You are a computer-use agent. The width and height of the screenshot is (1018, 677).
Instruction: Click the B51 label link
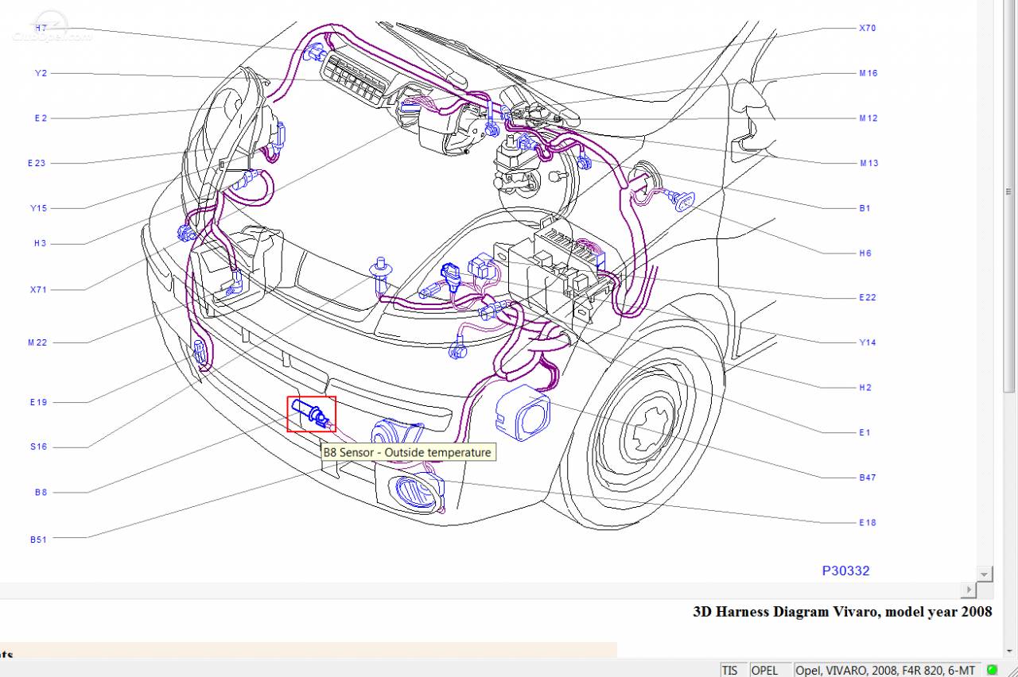point(38,540)
